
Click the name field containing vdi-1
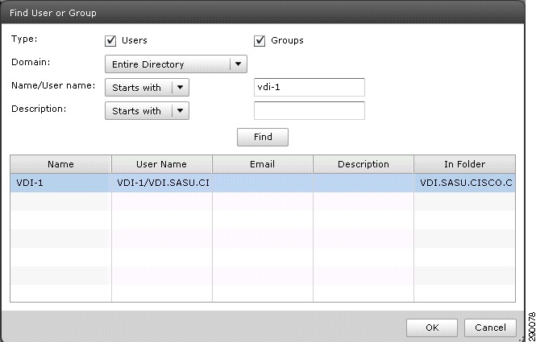click(x=310, y=88)
